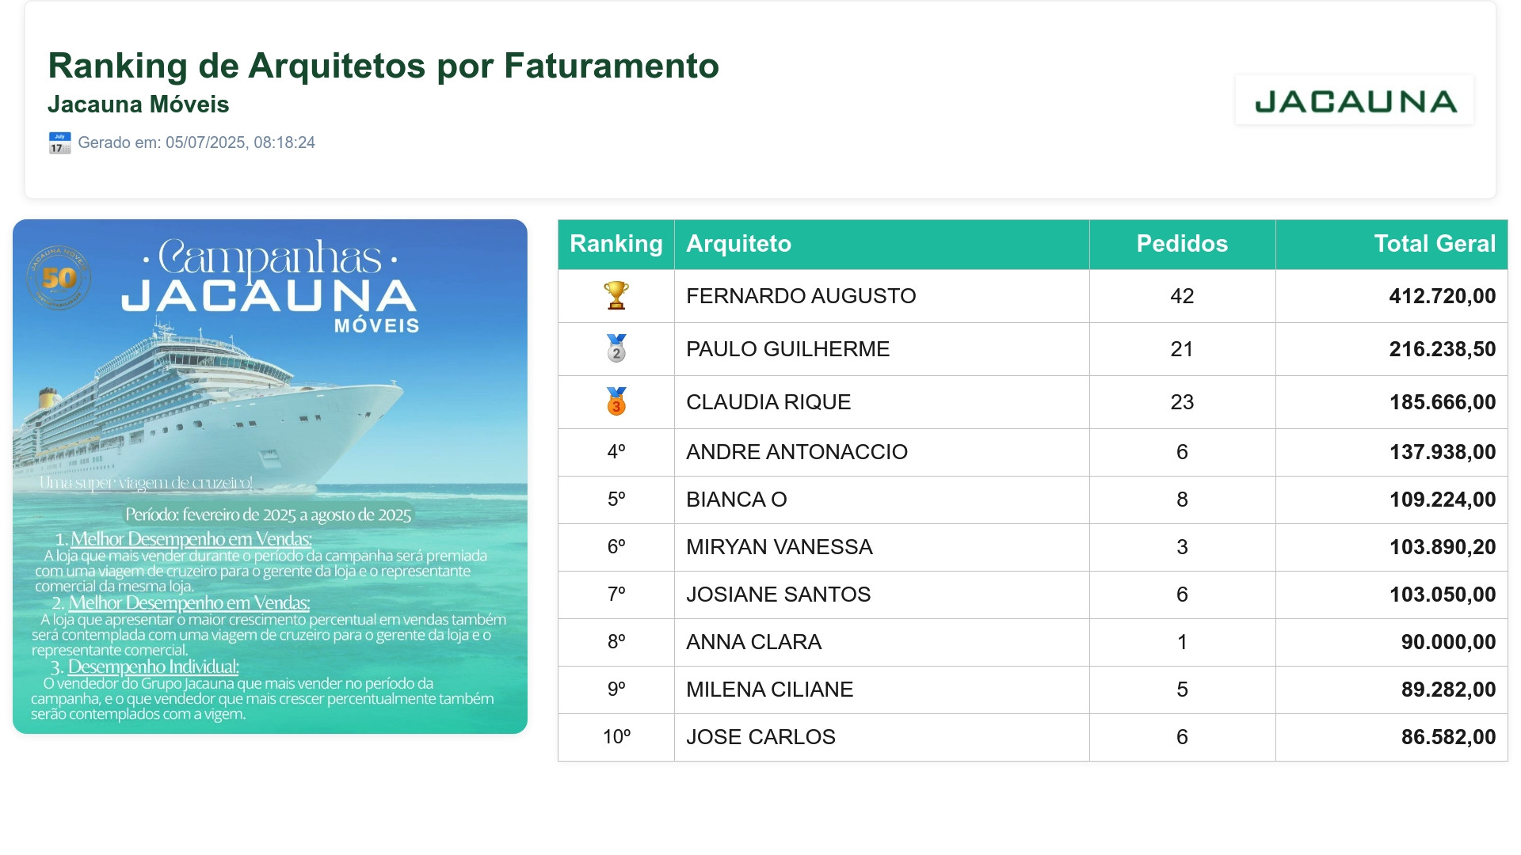Select the CLAUDIA RIQUE entry
1521x855 pixels.
click(x=768, y=402)
